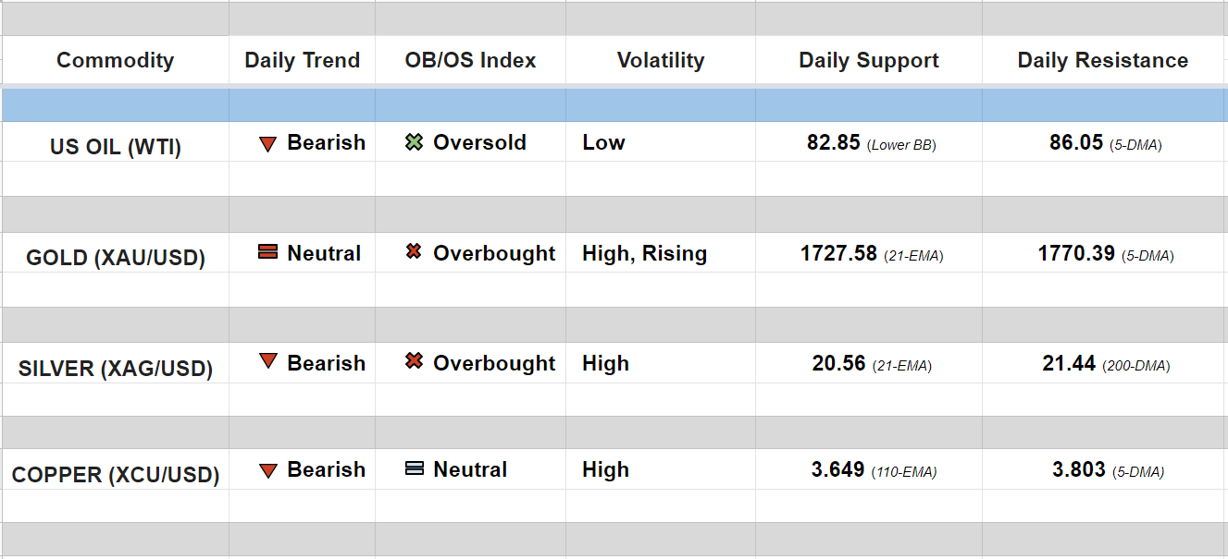The width and height of the screenshot is (1228, 559).
Task: Click Silver's red overbought X icon
Action: (414, 361)
